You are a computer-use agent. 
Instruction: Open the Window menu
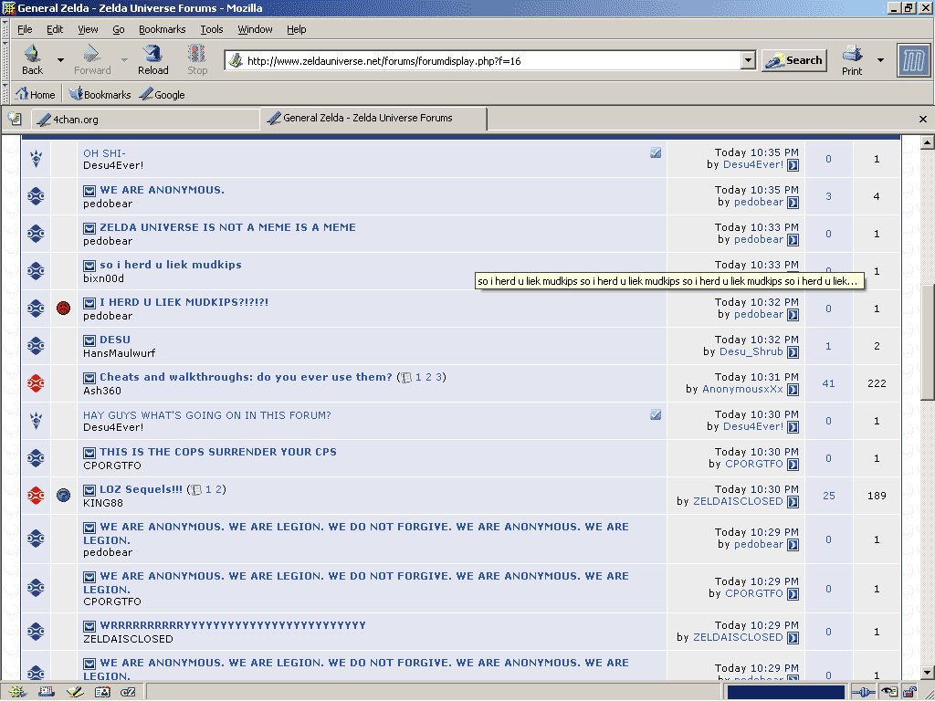256,29
